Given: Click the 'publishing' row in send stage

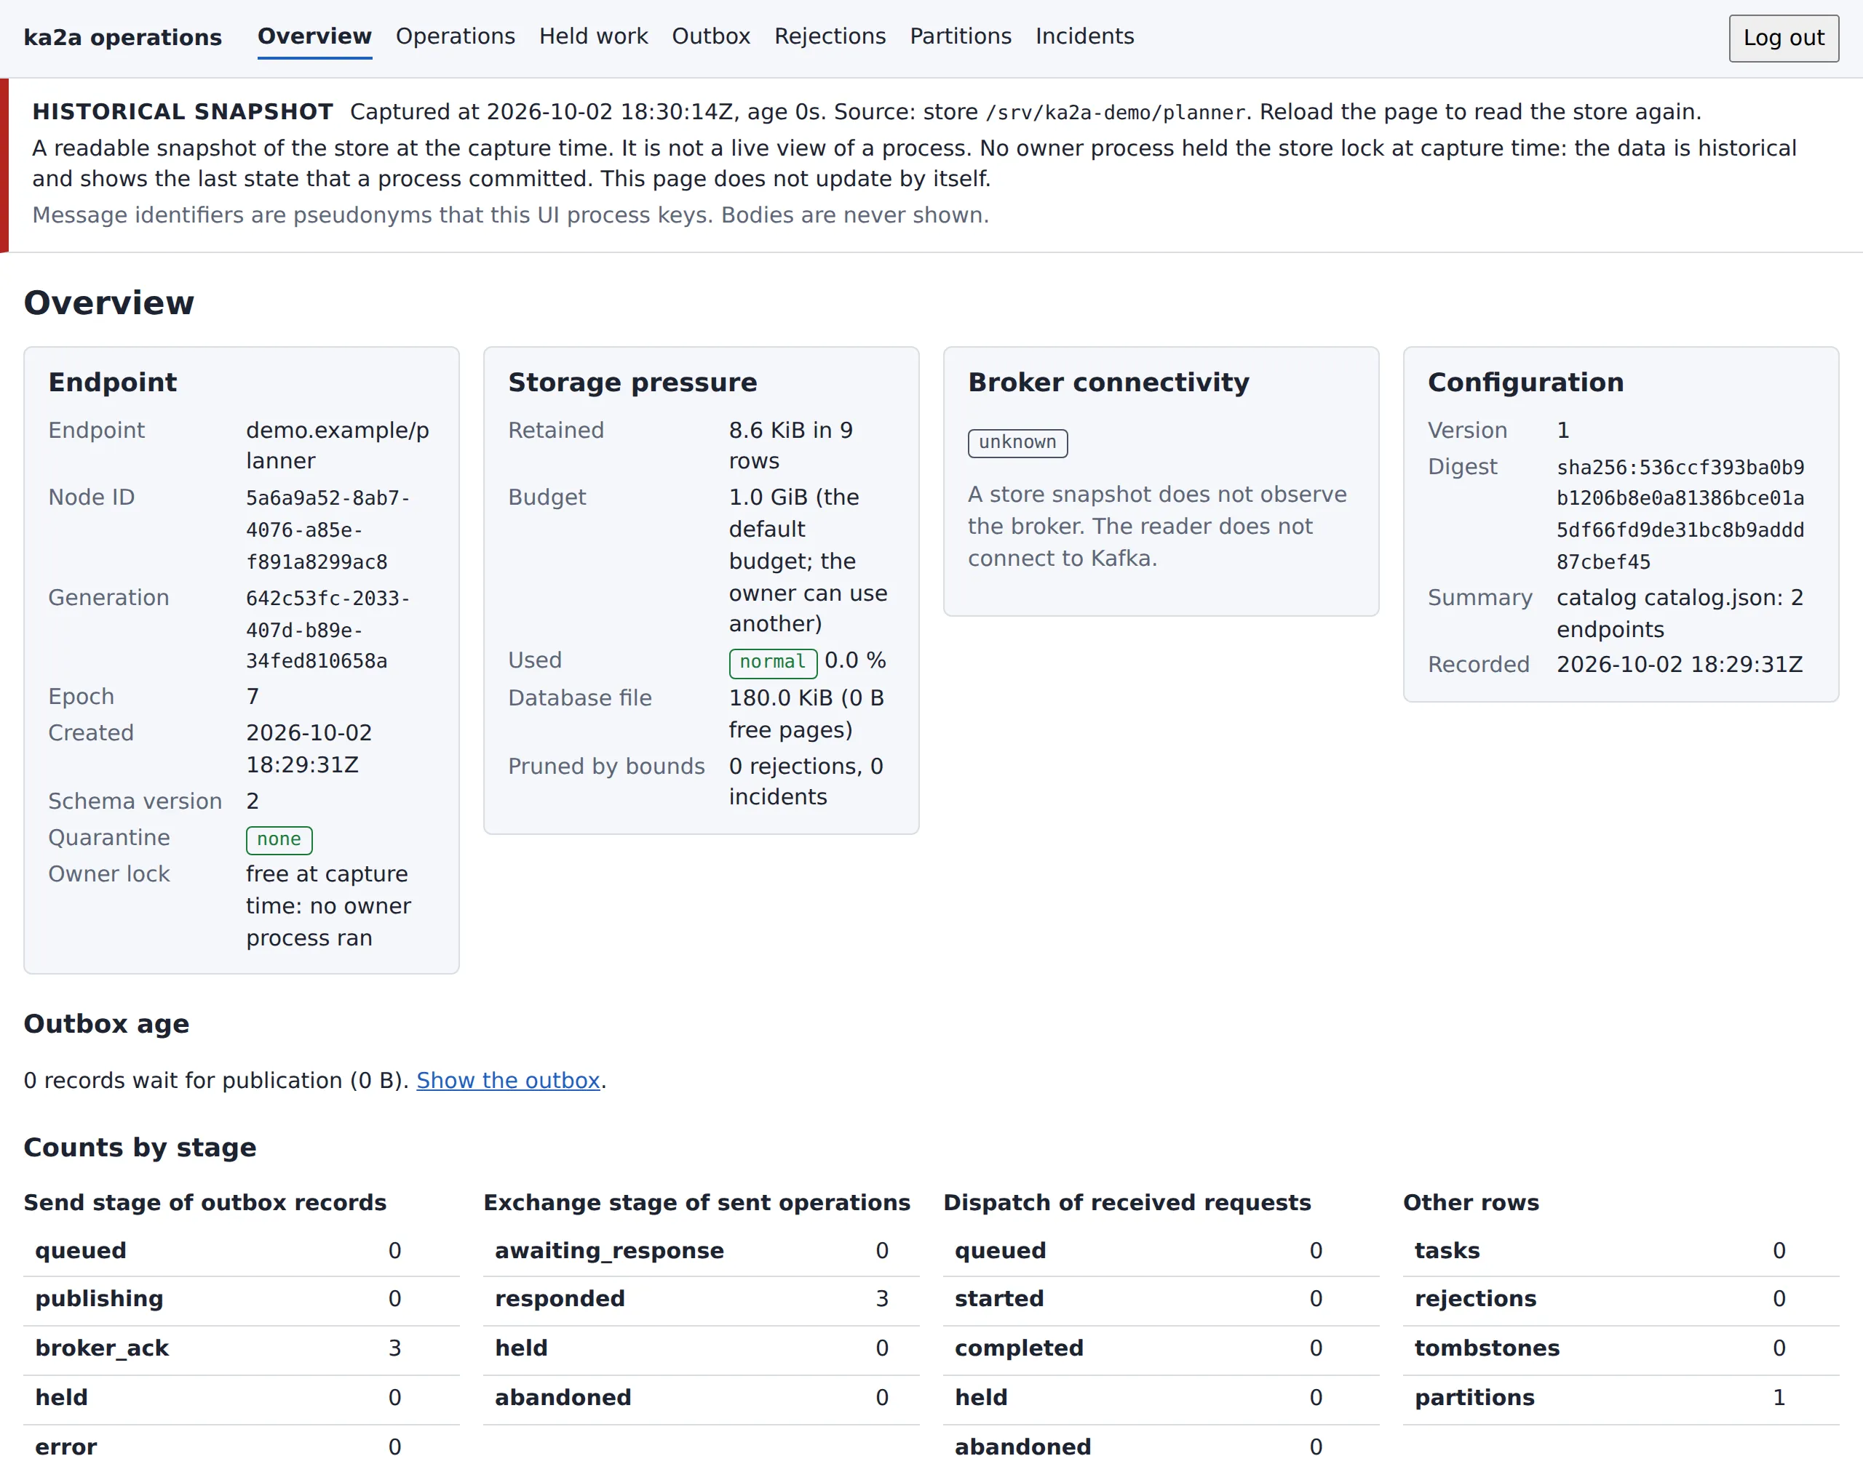Looking at the screenshot, I should pos(242,1300).
